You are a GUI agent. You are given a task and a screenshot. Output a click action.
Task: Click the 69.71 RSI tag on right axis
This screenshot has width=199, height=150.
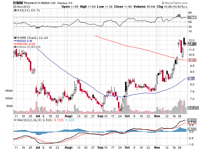[x=192, y=17]
